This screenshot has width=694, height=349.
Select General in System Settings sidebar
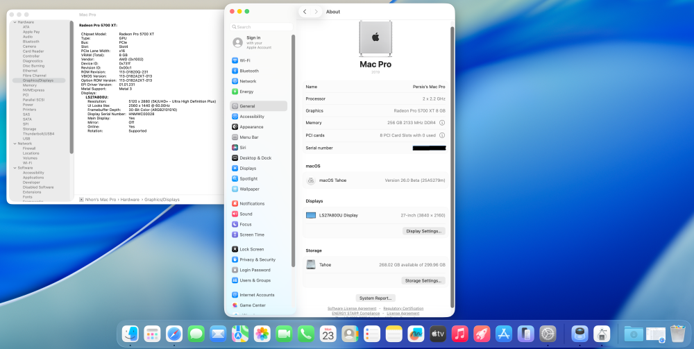click(258, 106)
